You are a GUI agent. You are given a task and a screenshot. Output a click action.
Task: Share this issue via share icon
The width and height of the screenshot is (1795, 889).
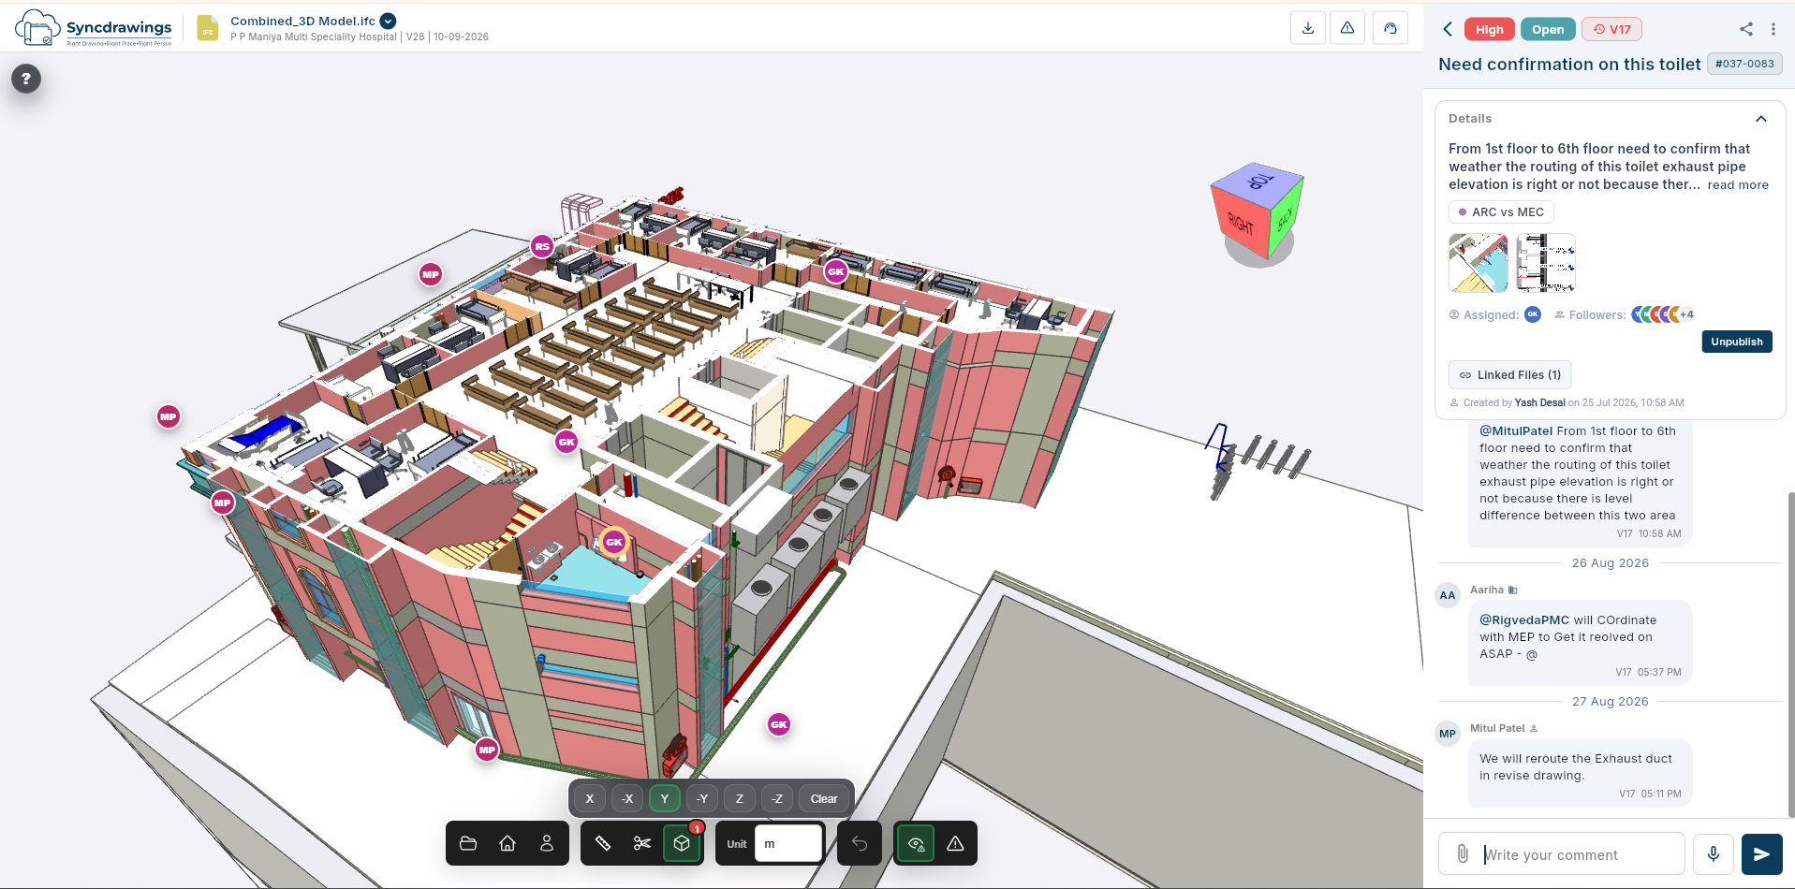(1746, 29)
